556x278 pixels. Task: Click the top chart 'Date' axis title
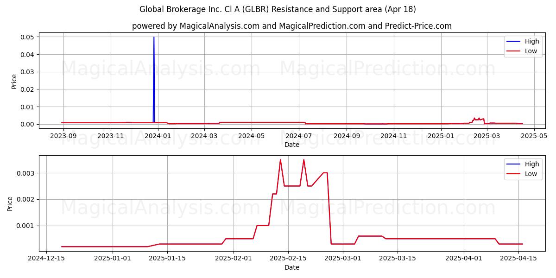(x=292, y=145)
